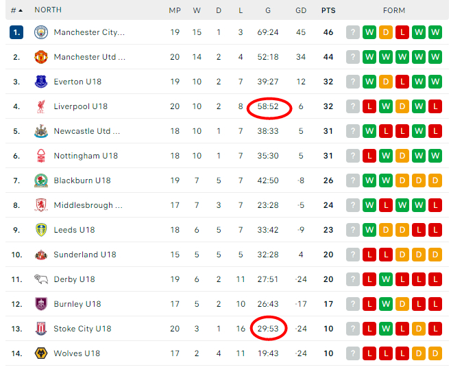This screenshot has height=374, width=451.
Task: Click the Leeds U18 shield crest
Action: click(x=41, y=230)
